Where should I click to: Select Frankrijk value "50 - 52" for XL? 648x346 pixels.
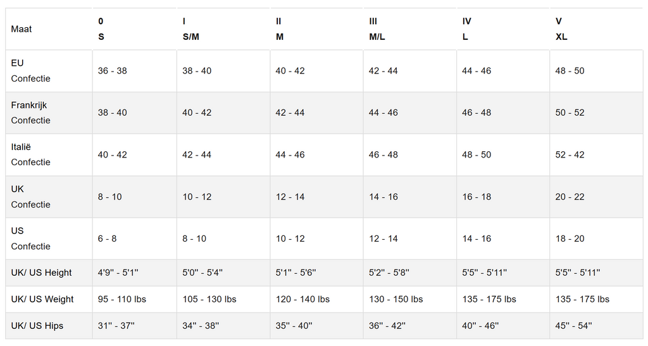coord(570,113)
